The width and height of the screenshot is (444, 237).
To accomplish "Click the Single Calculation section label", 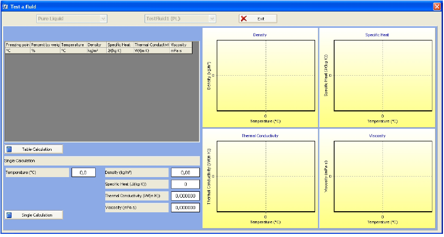I will pyautogui.click(x=19, y=161).
